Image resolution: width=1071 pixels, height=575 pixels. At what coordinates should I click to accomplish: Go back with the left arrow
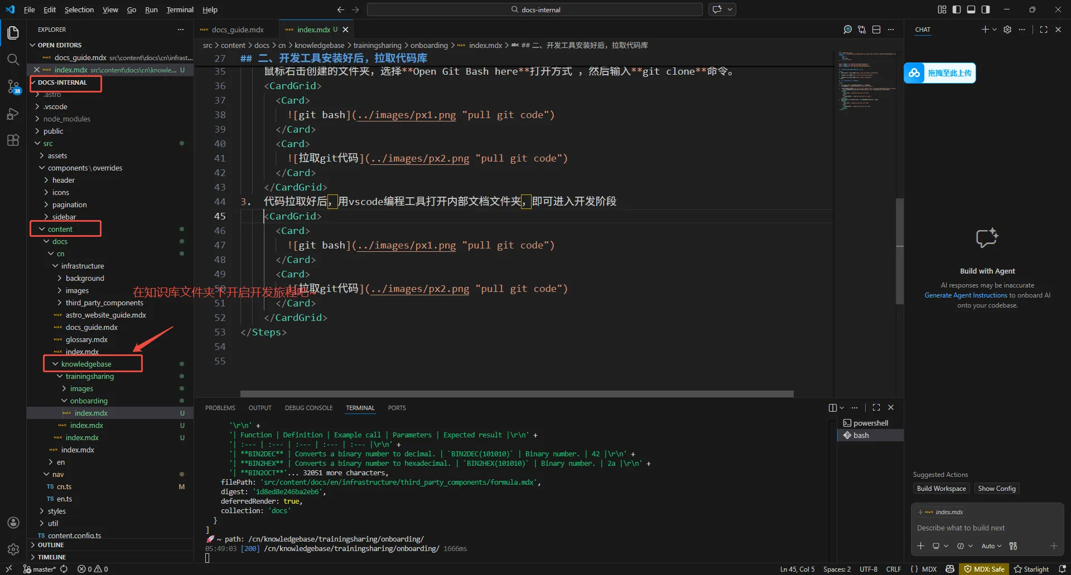pyautogui.click(x=341, y=9)
